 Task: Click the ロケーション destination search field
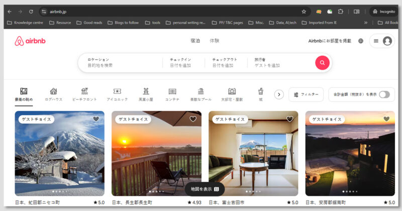point(121,63)
